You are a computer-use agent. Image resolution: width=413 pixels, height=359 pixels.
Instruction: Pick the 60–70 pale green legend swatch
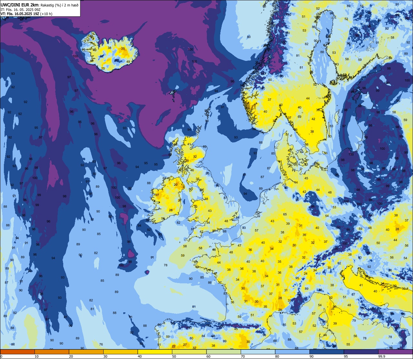(224, 352)
